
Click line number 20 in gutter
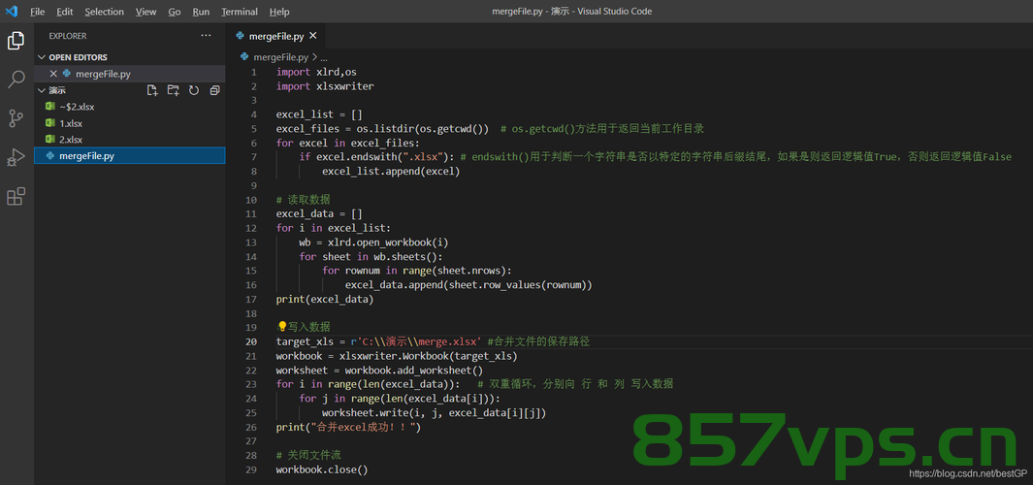251,341
